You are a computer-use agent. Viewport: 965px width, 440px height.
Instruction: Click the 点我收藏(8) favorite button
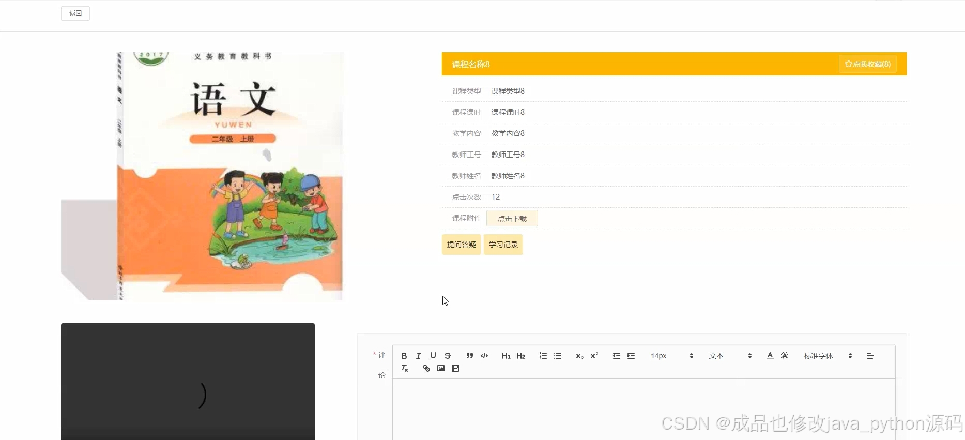(x=867, y=64)
